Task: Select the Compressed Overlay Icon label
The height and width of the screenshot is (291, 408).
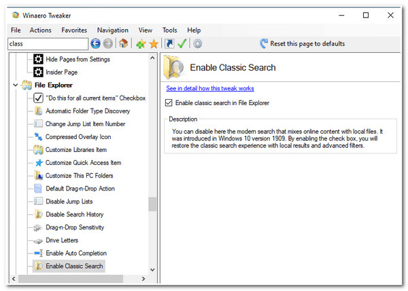Action: (x=78, y=137)
